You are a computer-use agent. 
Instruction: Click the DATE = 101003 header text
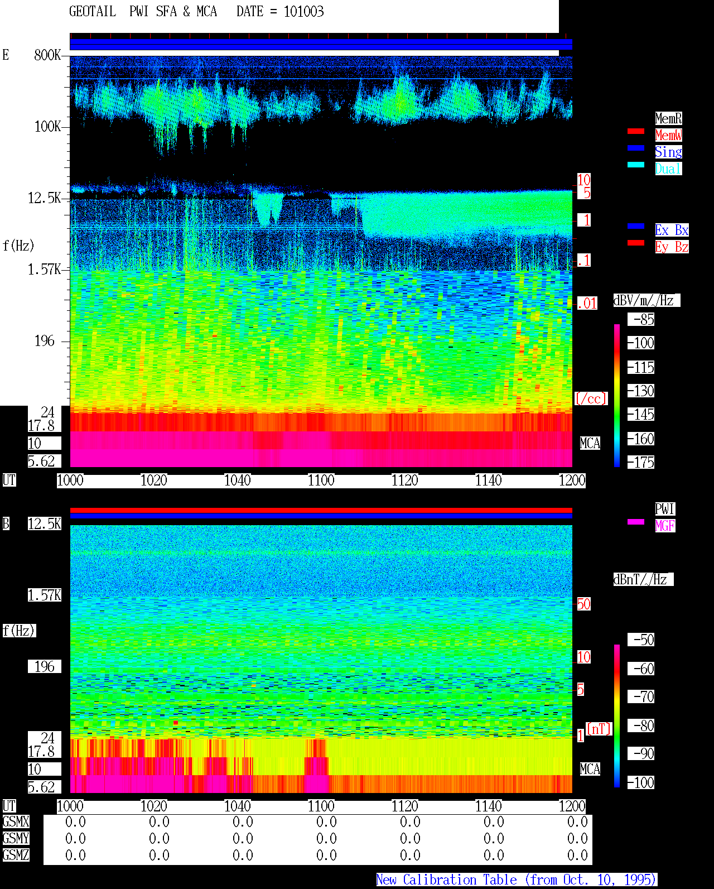pyautogui.click(x=280, y=12)
